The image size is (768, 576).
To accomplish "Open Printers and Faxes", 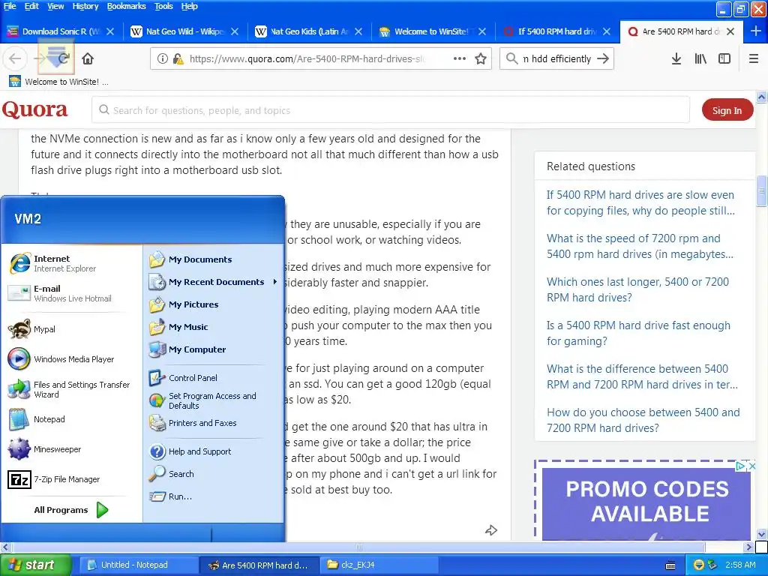I will pyautogui.click(x=193, y=423).
